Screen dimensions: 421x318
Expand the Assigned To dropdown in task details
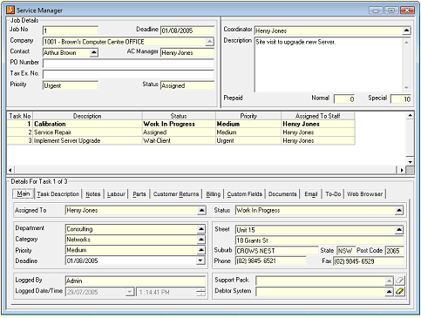click(x=201, y=210)
